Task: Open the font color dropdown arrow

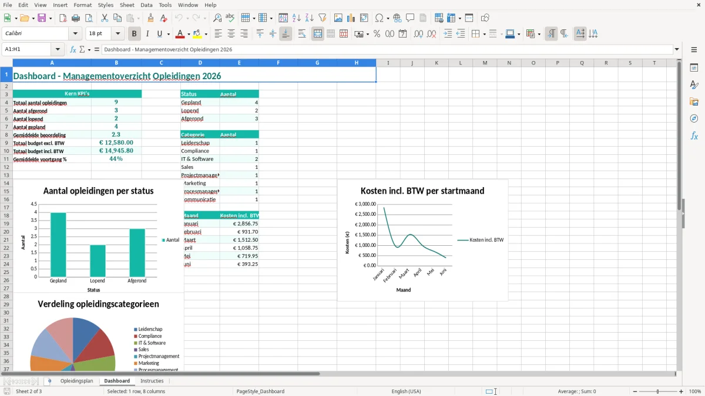Action: (x=189, y=34)
